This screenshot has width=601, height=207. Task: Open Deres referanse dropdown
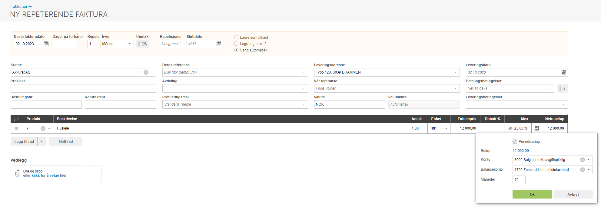[x=304, y=72]
